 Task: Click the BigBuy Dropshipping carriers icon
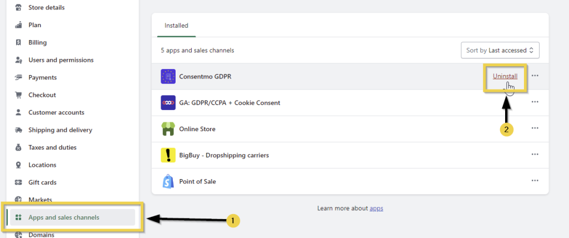click(x=168, y=155)
